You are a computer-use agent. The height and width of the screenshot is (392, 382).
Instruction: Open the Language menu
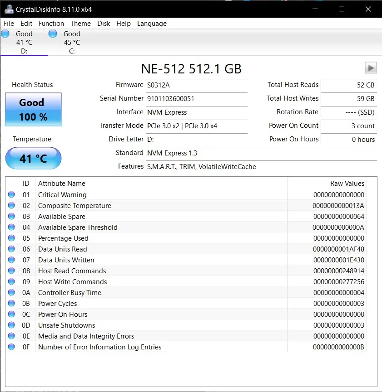coord(152,24)
